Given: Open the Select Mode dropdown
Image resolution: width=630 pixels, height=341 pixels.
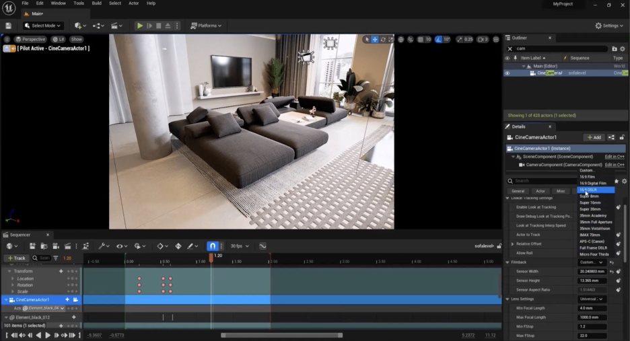Looking at the screenshot, I should pos(42,26).
